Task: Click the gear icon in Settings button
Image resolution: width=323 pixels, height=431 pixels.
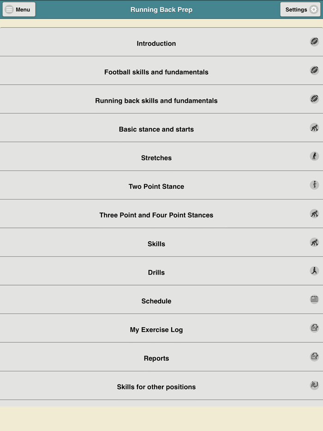Action: click(x=314, y=10)
